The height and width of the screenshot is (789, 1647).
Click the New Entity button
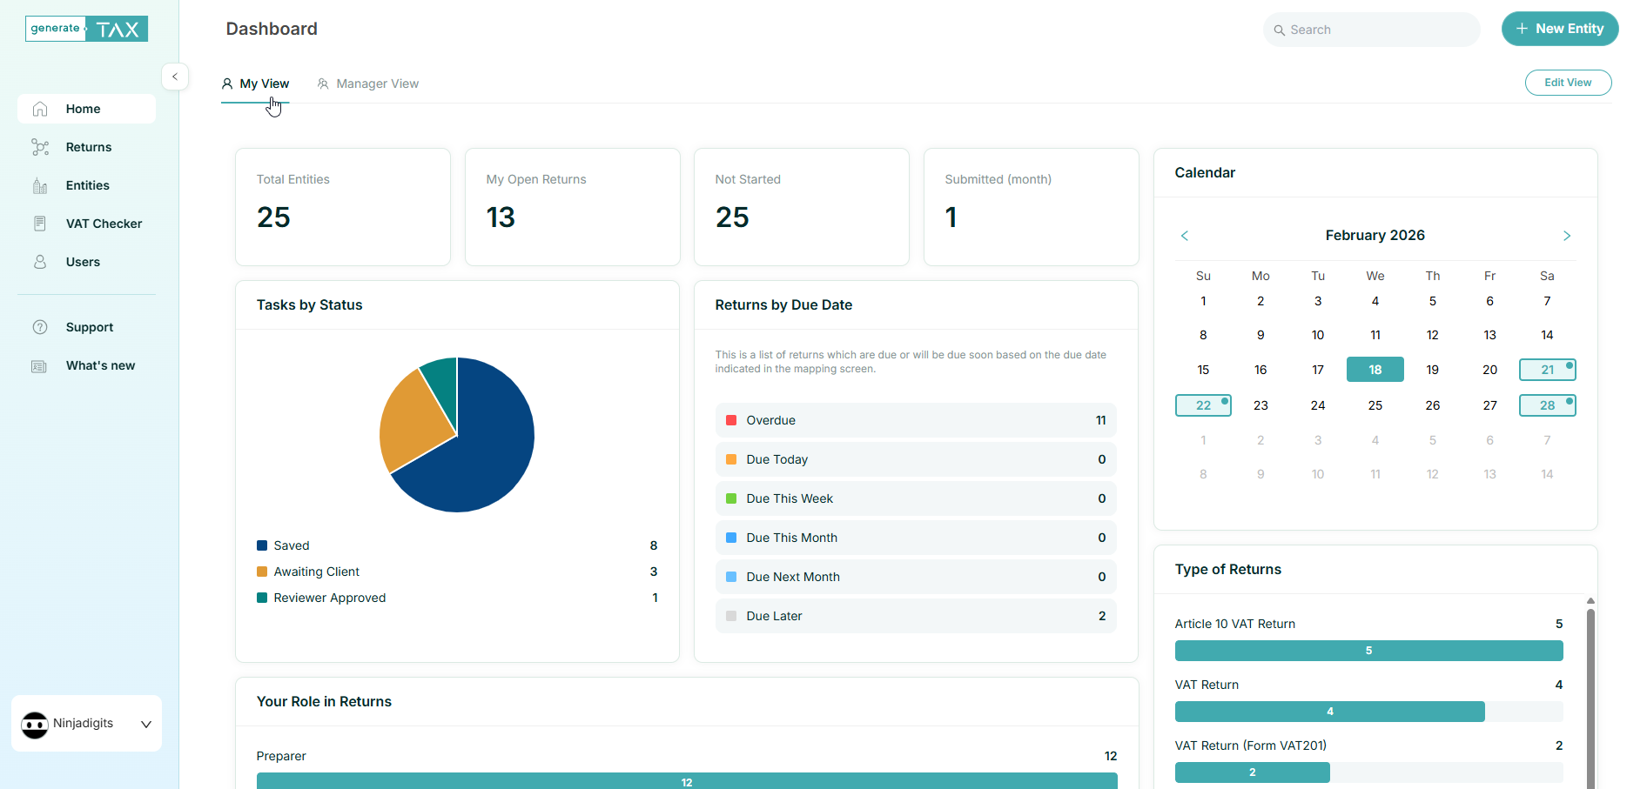(1559, 29)
